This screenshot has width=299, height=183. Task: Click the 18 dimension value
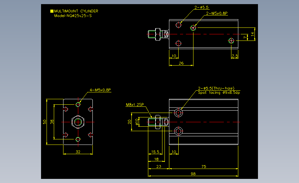156,159
